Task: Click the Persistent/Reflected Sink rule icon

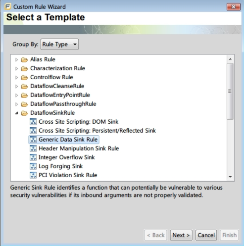Action: coord(33,131)
